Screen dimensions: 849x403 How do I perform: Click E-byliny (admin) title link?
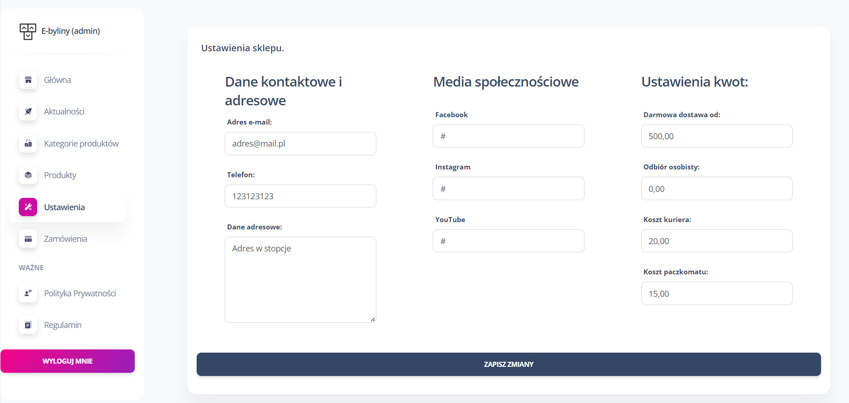71,31
